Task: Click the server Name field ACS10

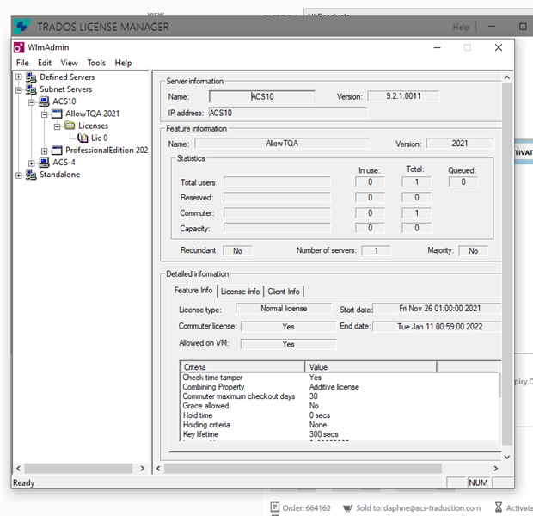Action: click(262, 96)
